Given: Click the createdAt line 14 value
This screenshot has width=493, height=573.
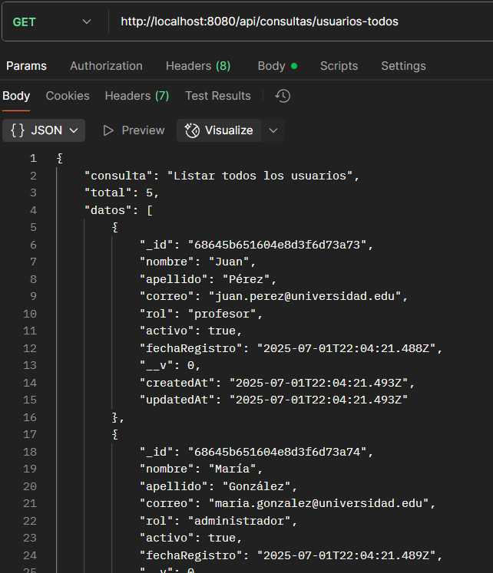Looking at the screenshot, I should tap(318, 383).
